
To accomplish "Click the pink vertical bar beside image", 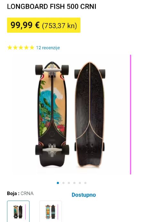I will pyautogui.click(x=130, y=115).
